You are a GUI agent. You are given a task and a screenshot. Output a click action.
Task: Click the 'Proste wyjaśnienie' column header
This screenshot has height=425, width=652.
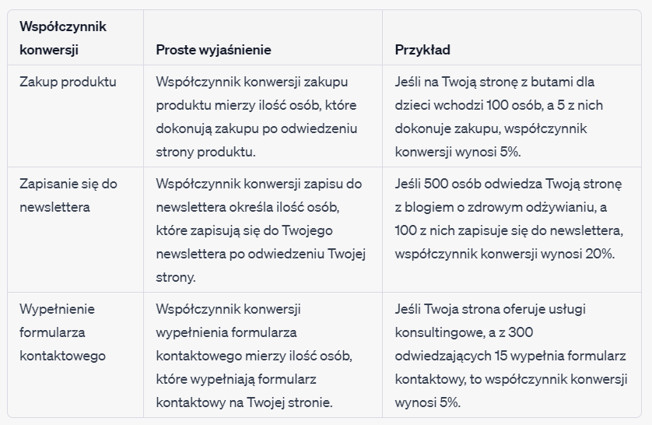tap(213, 50)
